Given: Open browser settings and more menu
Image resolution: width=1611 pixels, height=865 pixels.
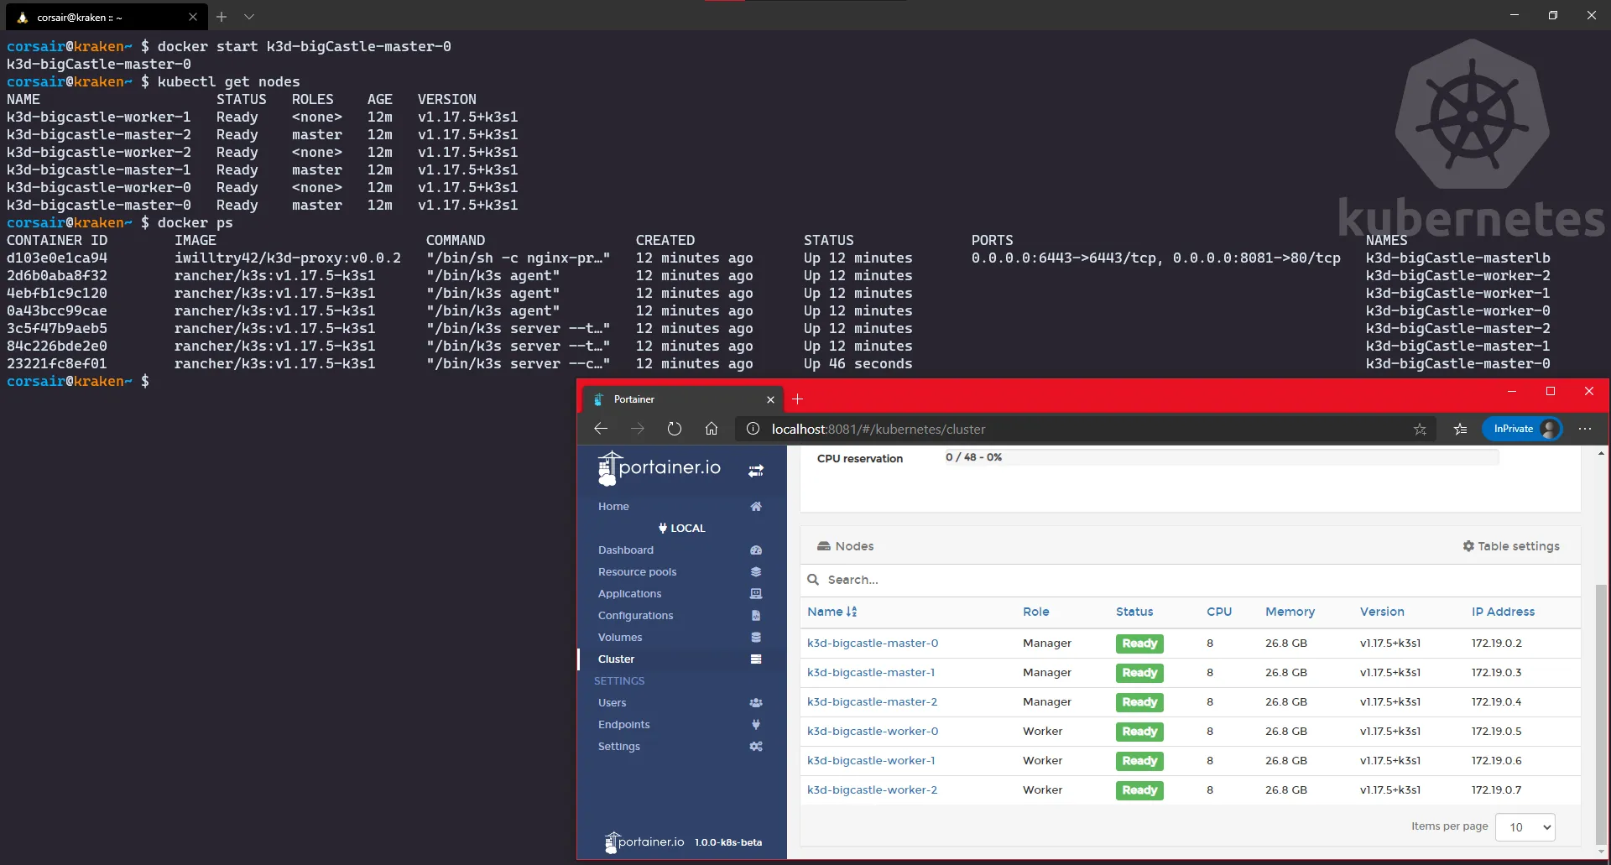Looking at the screenshot, I should tap(1584, 429).
